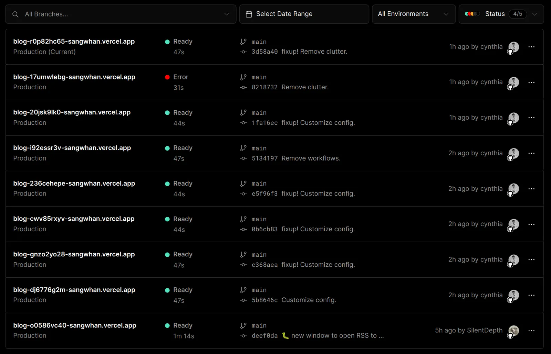The image size is (551, 354).
Task: Click commit message 'Customize config.' for 5b8646c
Action: (309, 300)
